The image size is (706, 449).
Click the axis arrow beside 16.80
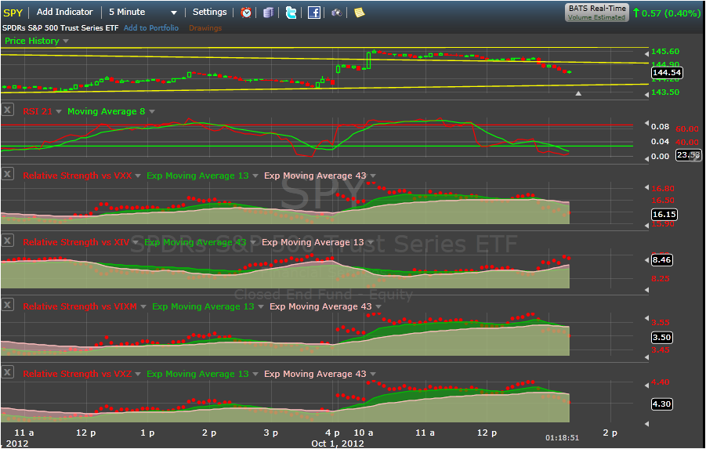click(647, 187)
